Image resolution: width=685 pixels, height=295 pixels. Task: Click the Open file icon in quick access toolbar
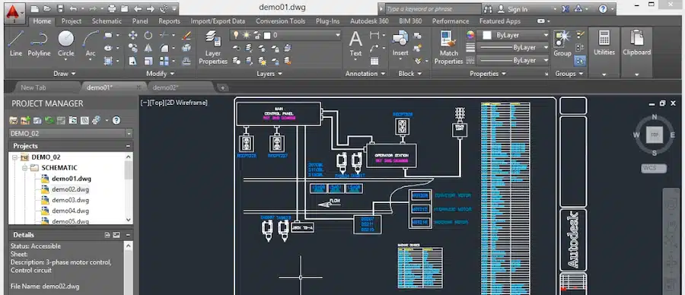point(47,8)
